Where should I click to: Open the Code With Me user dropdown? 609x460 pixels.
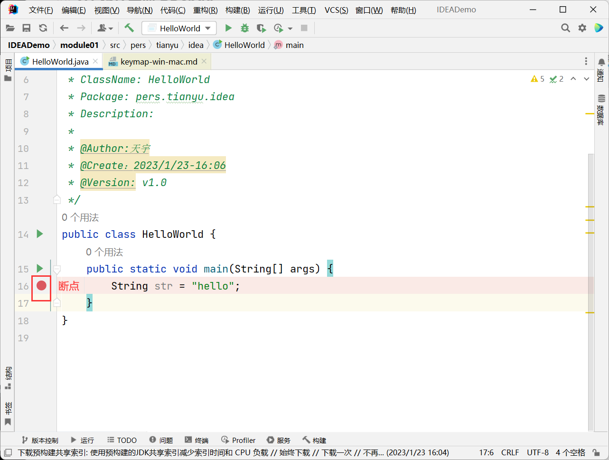click(105, 28)
